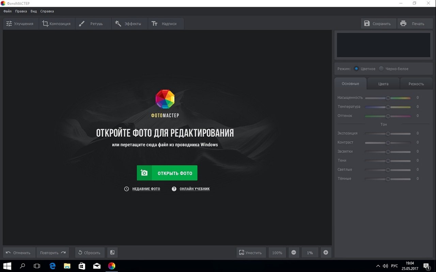Click the before/after compare icon
This screenshot has height=272, width=436.
pyautogui.click(x=112, y=253)
